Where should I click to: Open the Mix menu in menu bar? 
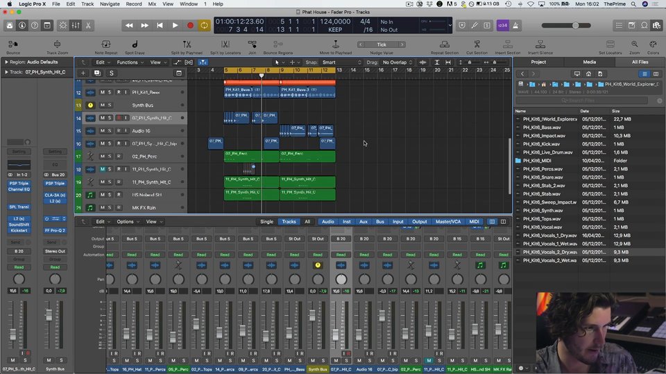[152, 4]
